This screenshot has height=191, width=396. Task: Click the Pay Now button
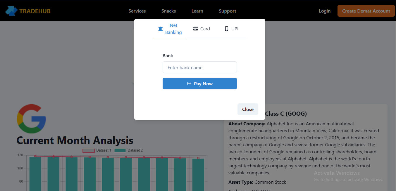tap(200, 84)
